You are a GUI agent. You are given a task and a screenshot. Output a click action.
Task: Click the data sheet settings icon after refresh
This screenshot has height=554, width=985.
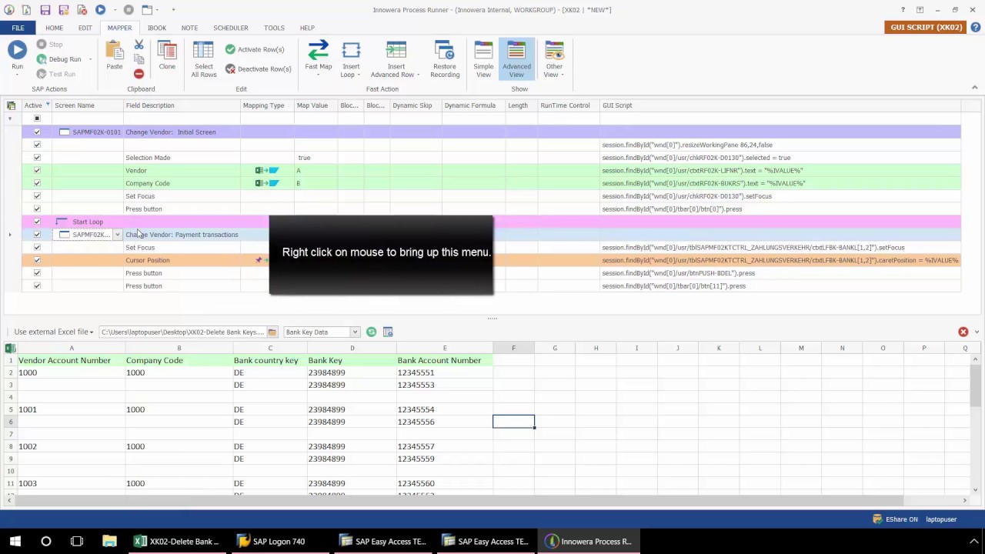[388, 332]
